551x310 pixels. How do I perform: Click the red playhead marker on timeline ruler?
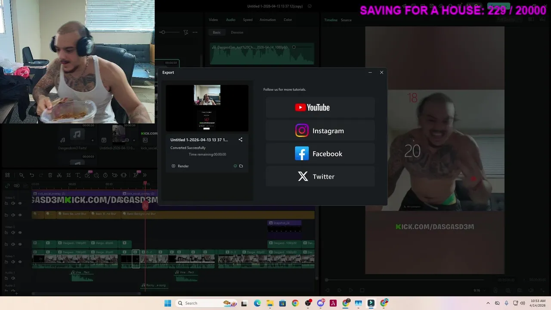145,184
